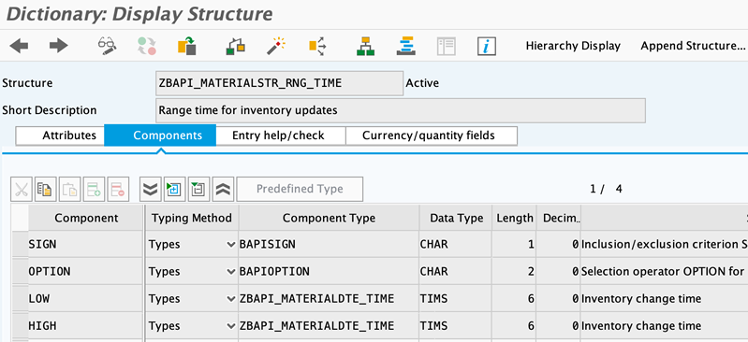Toggle Display/Change mode glasses-pencil icon
The image size is (748, 342).
point(107,46)
